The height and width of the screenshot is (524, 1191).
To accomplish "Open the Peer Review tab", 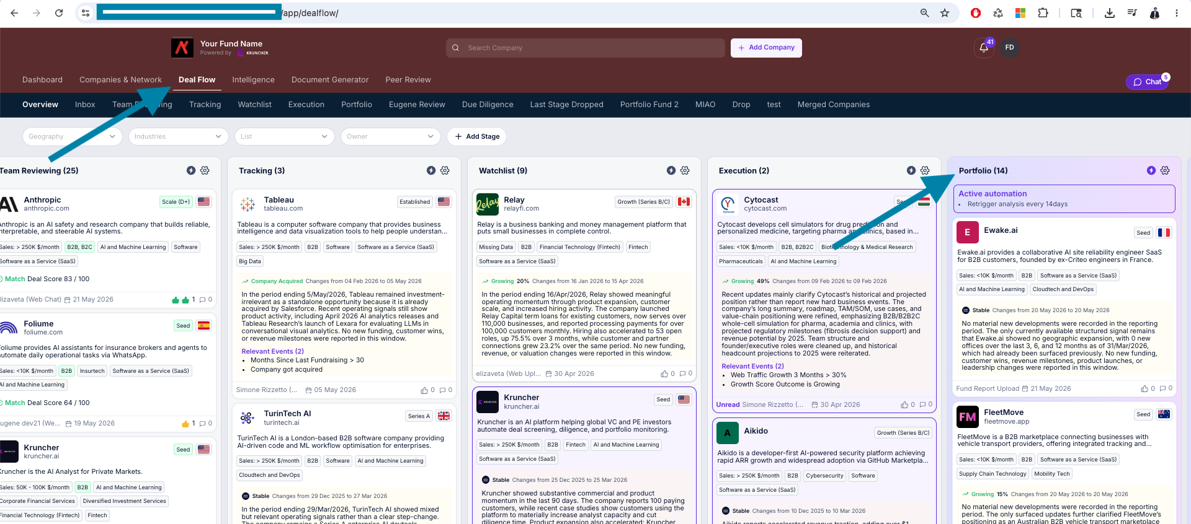I will [408, 80].
